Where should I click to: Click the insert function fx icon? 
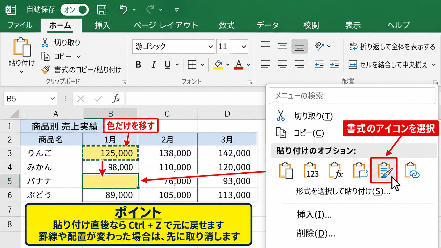(x=116, y=99)
